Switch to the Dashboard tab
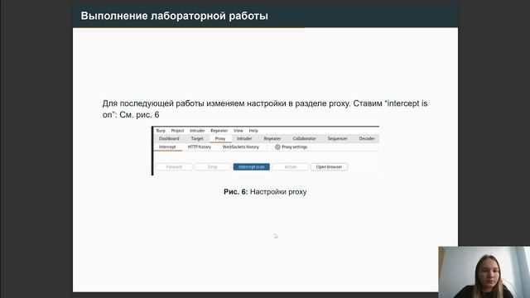530x298 pixels. 169,138
